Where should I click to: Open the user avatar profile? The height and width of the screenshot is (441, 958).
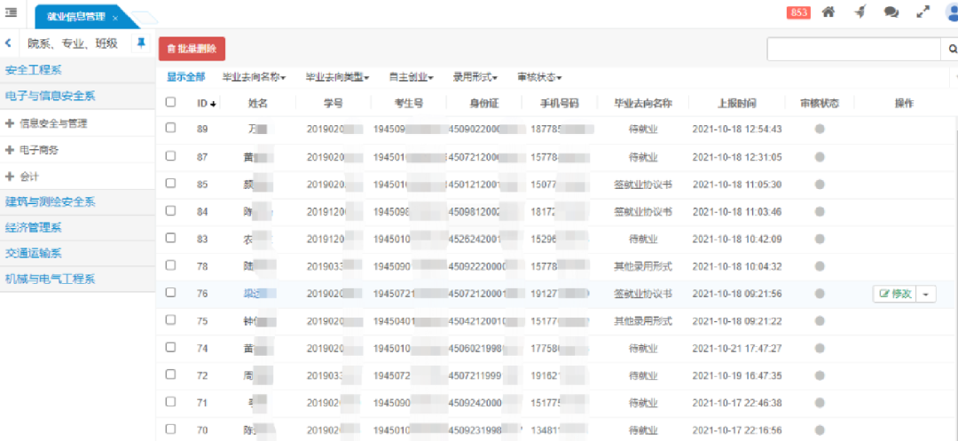click(x=952, y=12)
